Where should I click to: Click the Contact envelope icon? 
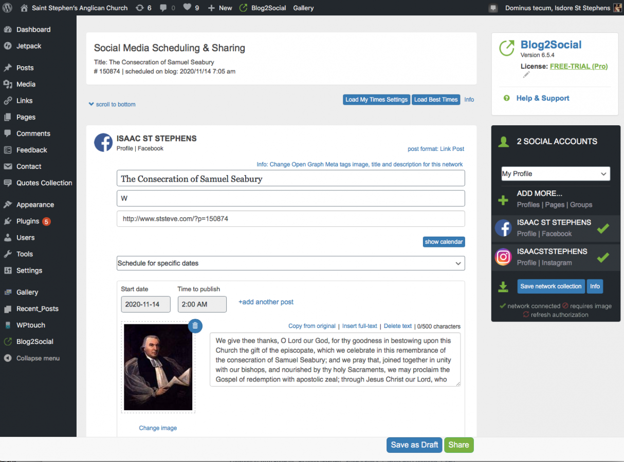tap(8, 166)
